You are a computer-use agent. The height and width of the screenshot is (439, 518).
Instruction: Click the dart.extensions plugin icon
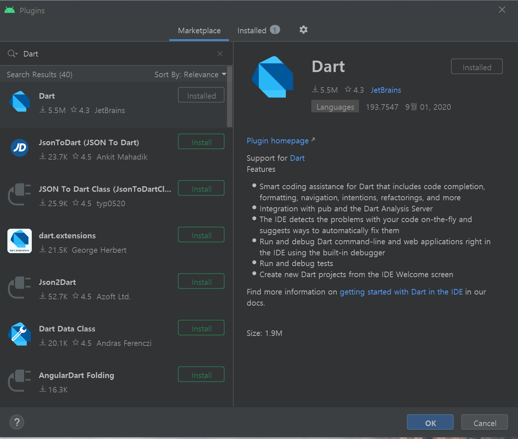(20, 241)
